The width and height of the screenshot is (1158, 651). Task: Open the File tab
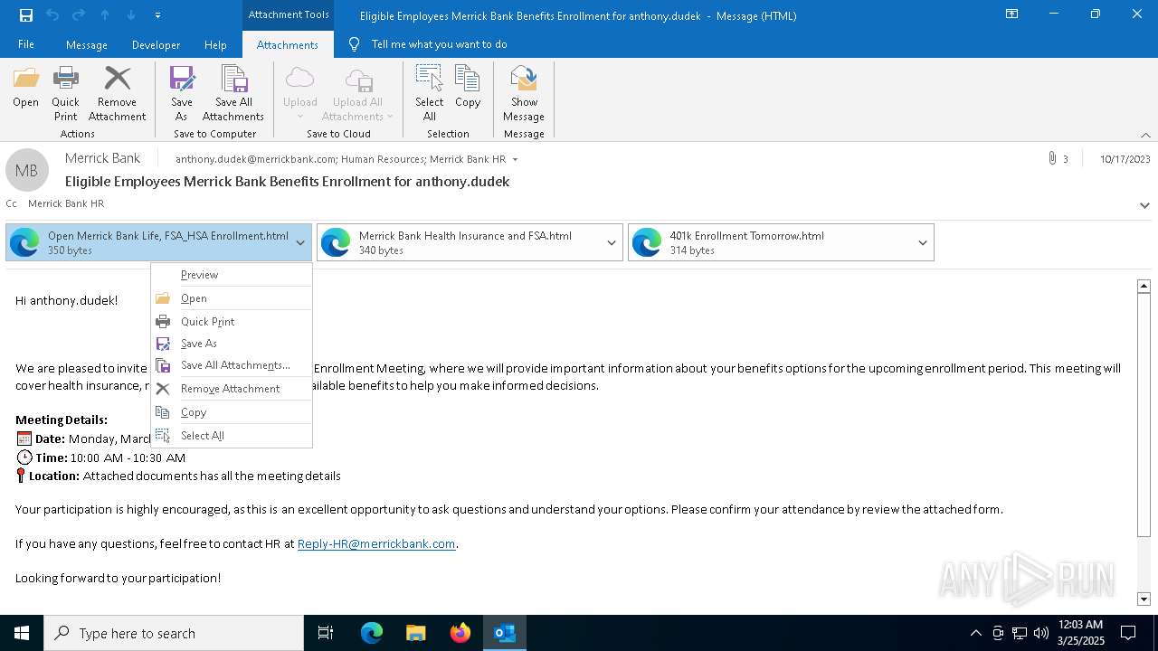pyautogui.click(x=26, y=44)
